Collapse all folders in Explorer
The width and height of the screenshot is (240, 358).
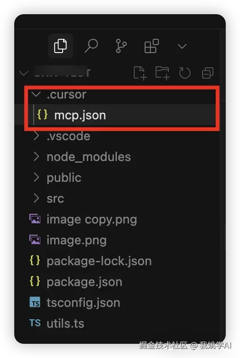pyautogui.click(x=208, y=73)
